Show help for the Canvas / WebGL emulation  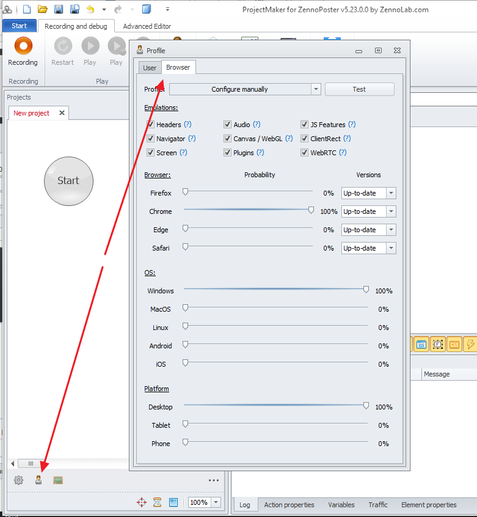[x=289, y=139]
